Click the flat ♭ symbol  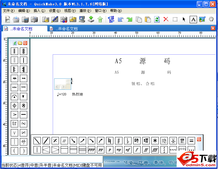pyautogui.click(x=128, y=141)
